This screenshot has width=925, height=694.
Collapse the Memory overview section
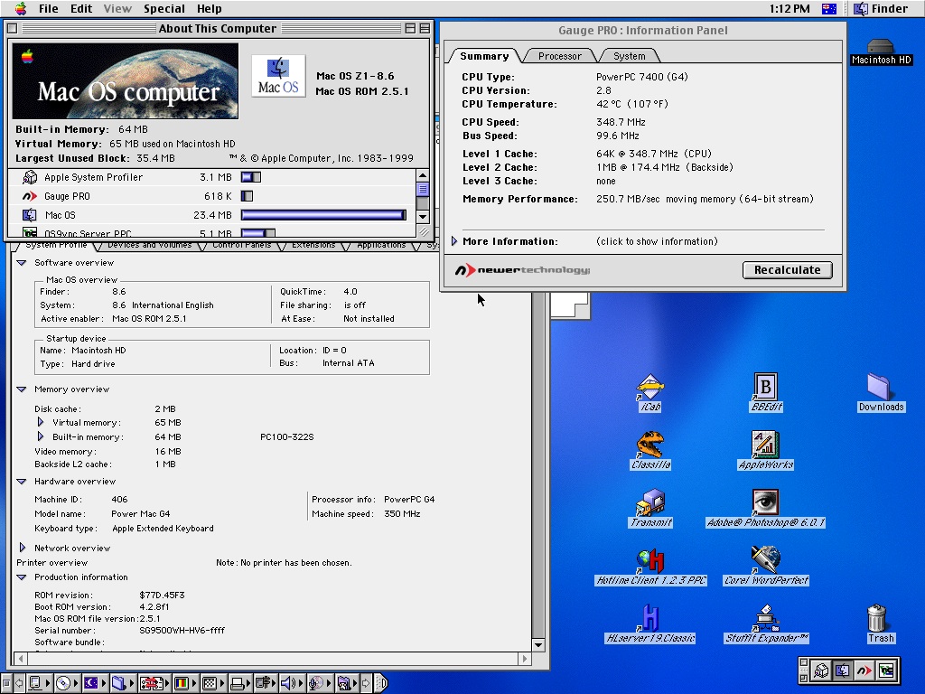(x=22, y=389)
